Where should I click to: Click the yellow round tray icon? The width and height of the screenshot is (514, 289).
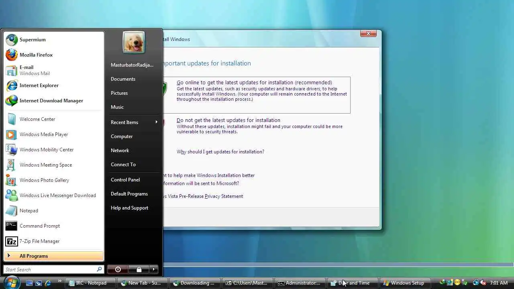[x=457, y=283]
